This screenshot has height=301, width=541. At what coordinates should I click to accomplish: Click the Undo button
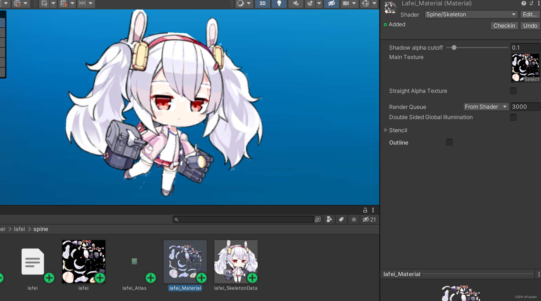pyautogui.click(x=530, y=26)
